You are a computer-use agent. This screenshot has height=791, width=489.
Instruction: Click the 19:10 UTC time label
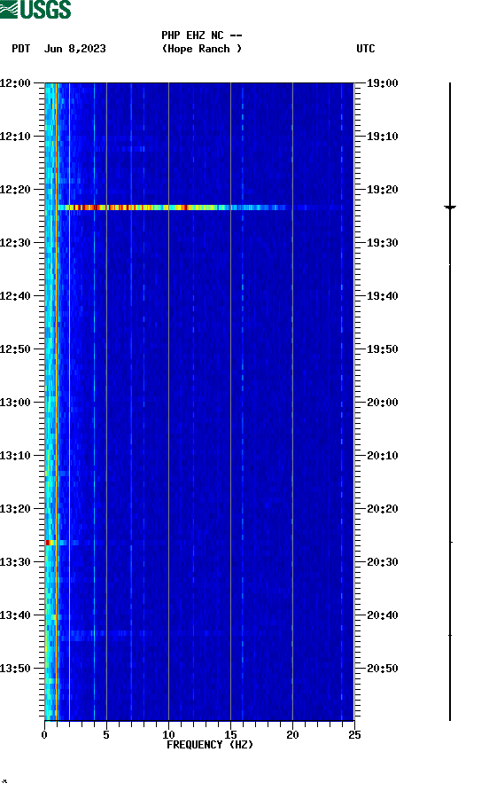click(382, 137)
